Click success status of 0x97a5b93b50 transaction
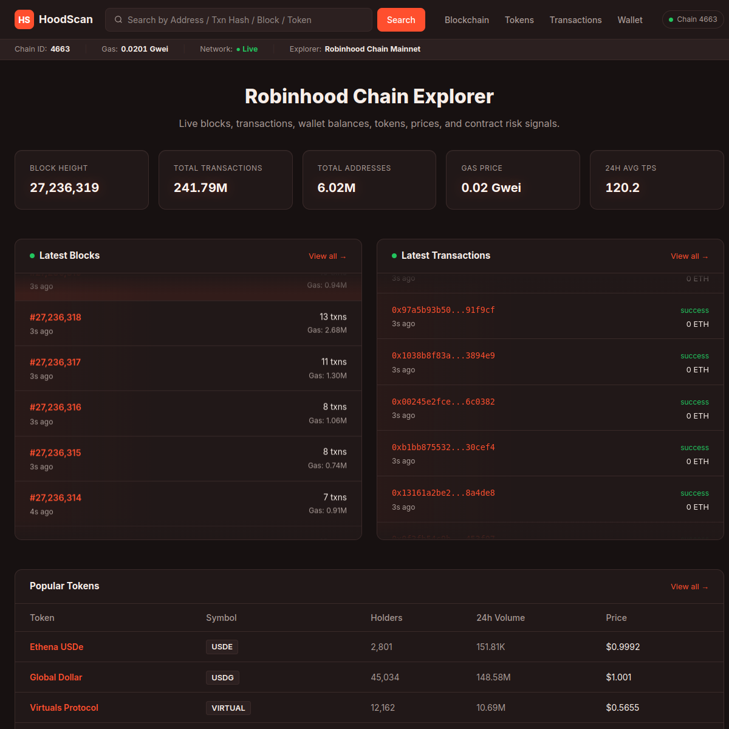The image size is (729, 729). (694, 310)
